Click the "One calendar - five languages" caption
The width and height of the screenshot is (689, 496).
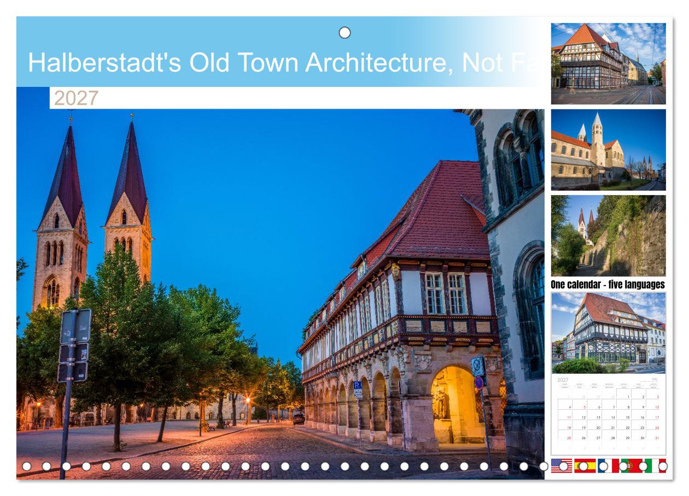point(608,285)
